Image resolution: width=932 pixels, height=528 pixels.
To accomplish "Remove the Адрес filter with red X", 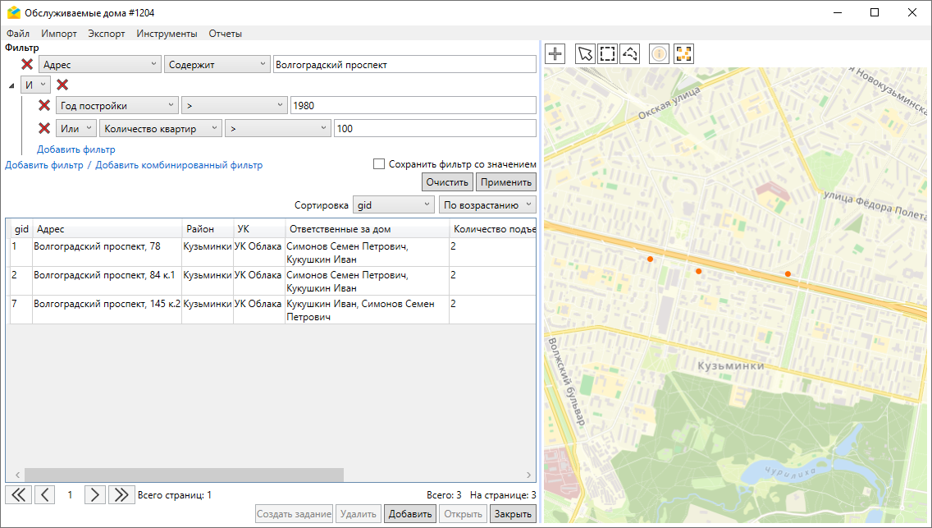I will (x=27, y=64).
